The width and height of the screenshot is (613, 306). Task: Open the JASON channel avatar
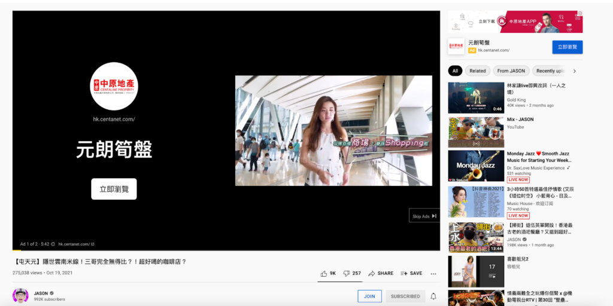click(x=20, y=296)
